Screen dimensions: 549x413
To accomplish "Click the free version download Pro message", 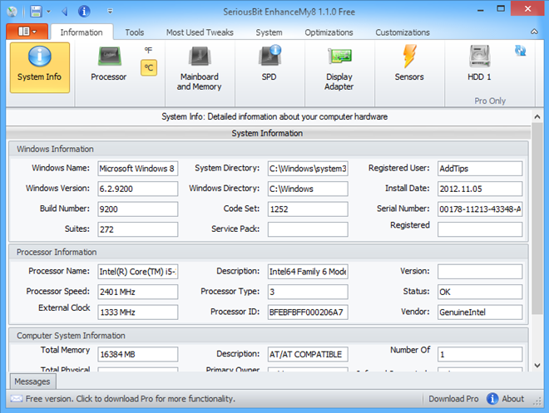I will coord(131,399).
